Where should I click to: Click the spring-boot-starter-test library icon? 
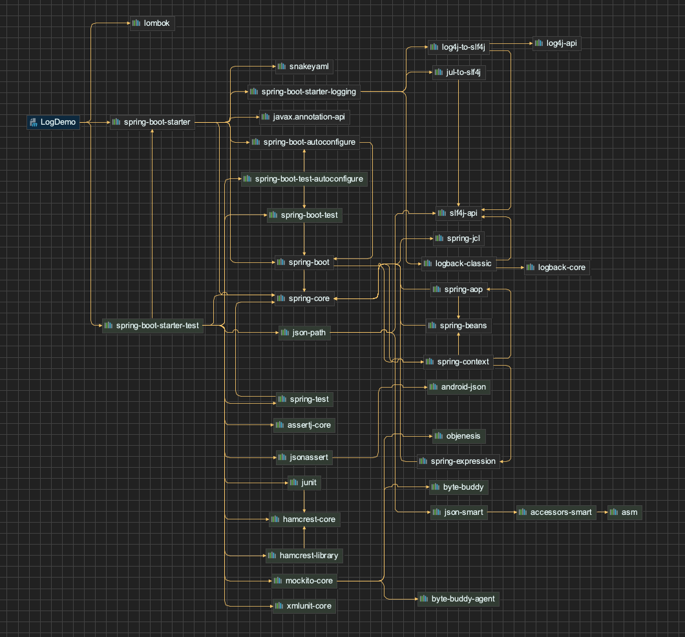pyautogui.click(x=109, y=326)
